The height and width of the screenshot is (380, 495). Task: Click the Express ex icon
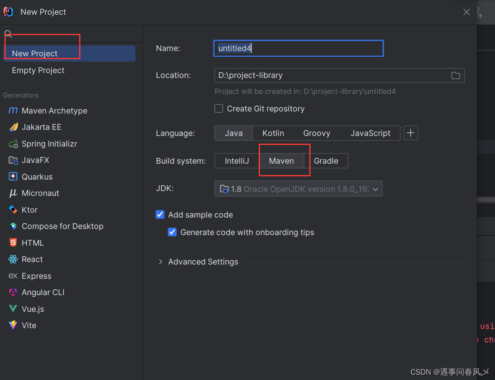[13, 276]
